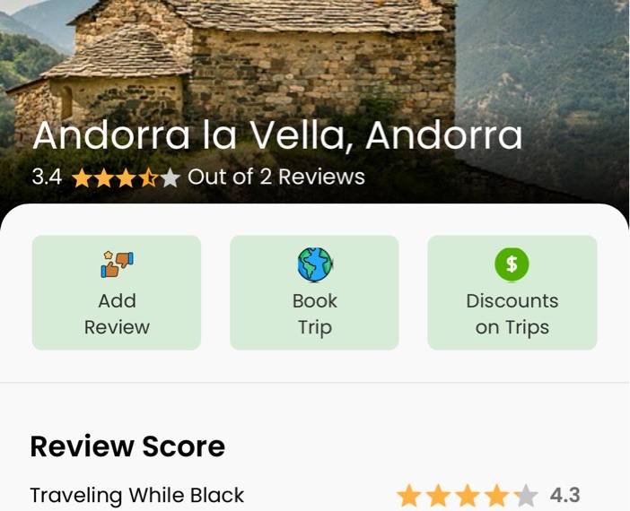Open the Add Review card

117,292
